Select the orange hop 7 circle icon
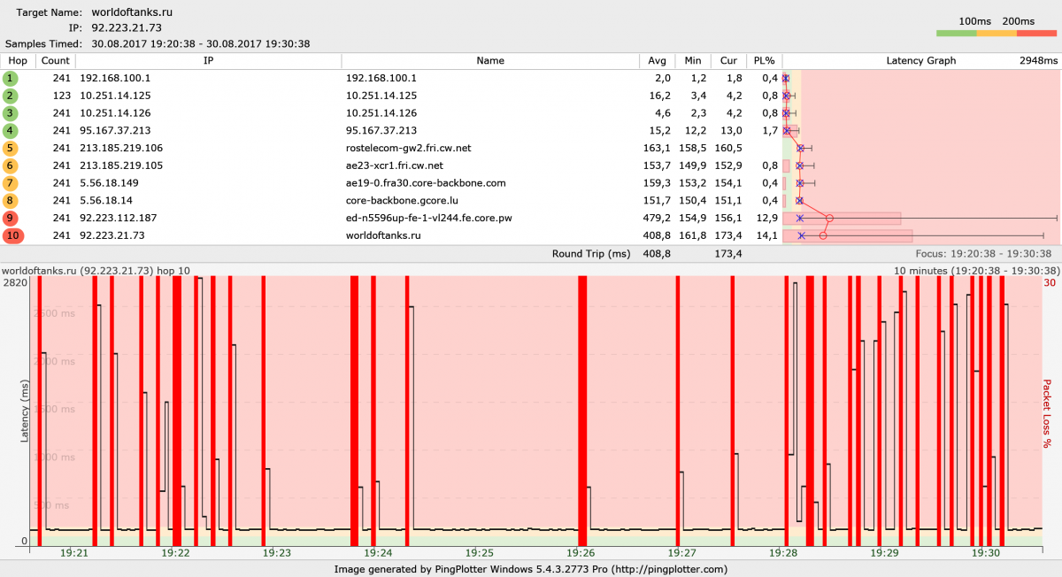This screenshot has height=577, width=1062. [x=11, y=183]
